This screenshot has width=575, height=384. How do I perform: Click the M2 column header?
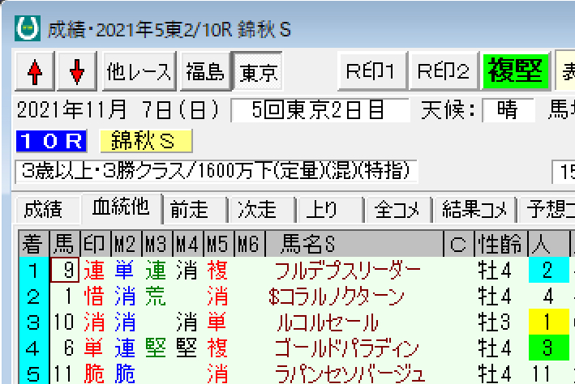126,244
